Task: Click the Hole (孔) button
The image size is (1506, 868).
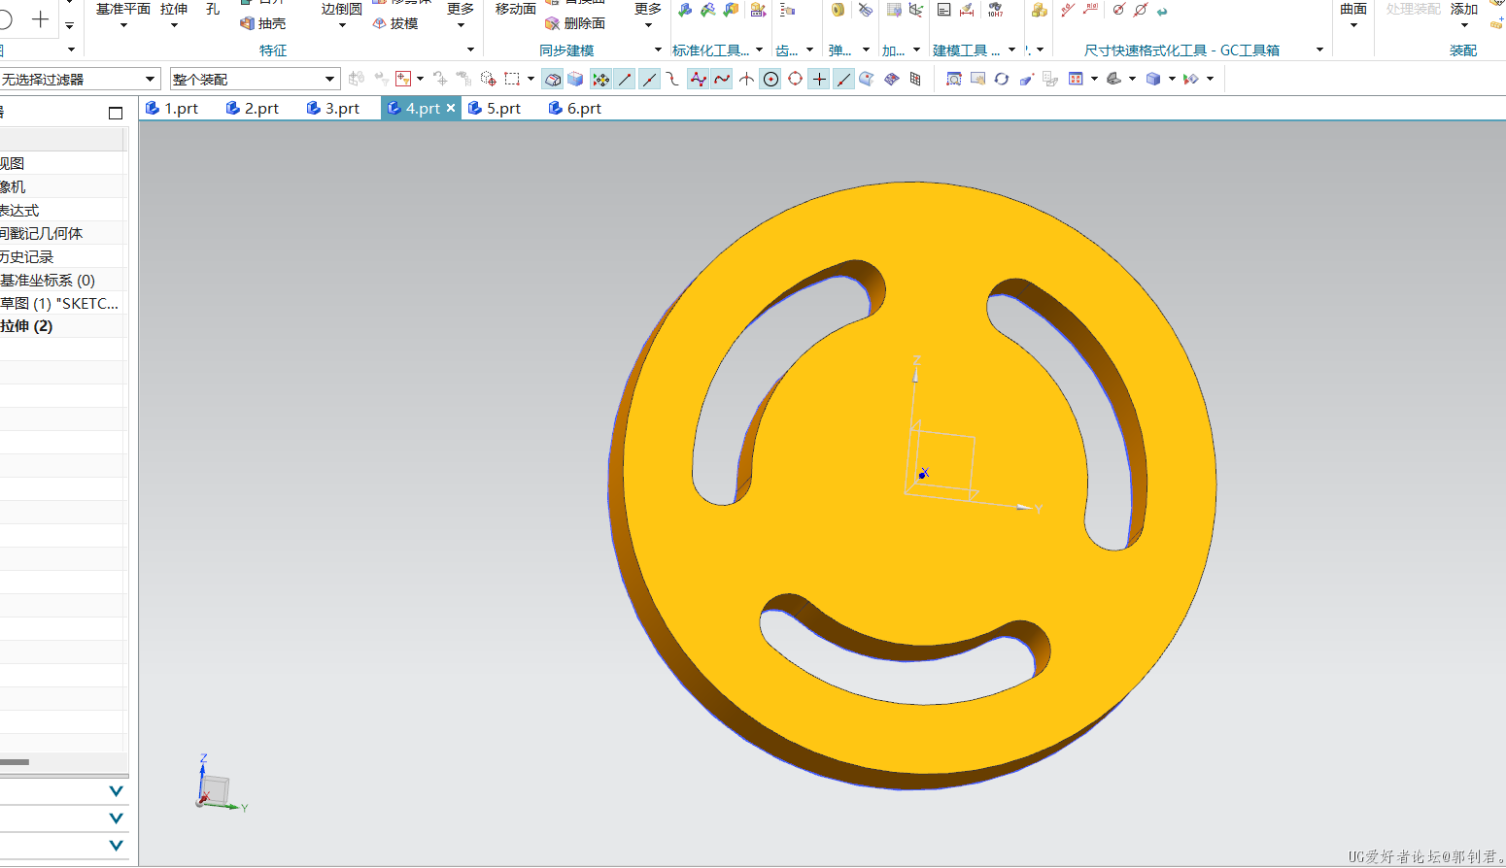Action: (x=213, y=9)
